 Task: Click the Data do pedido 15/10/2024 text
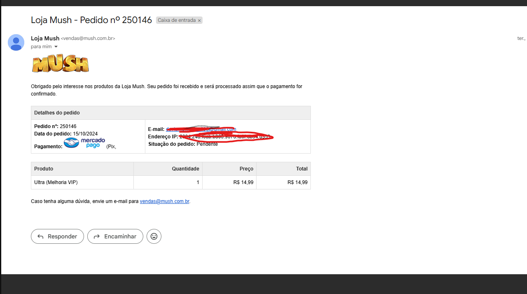pyautogui.click(x=66, y=134)
